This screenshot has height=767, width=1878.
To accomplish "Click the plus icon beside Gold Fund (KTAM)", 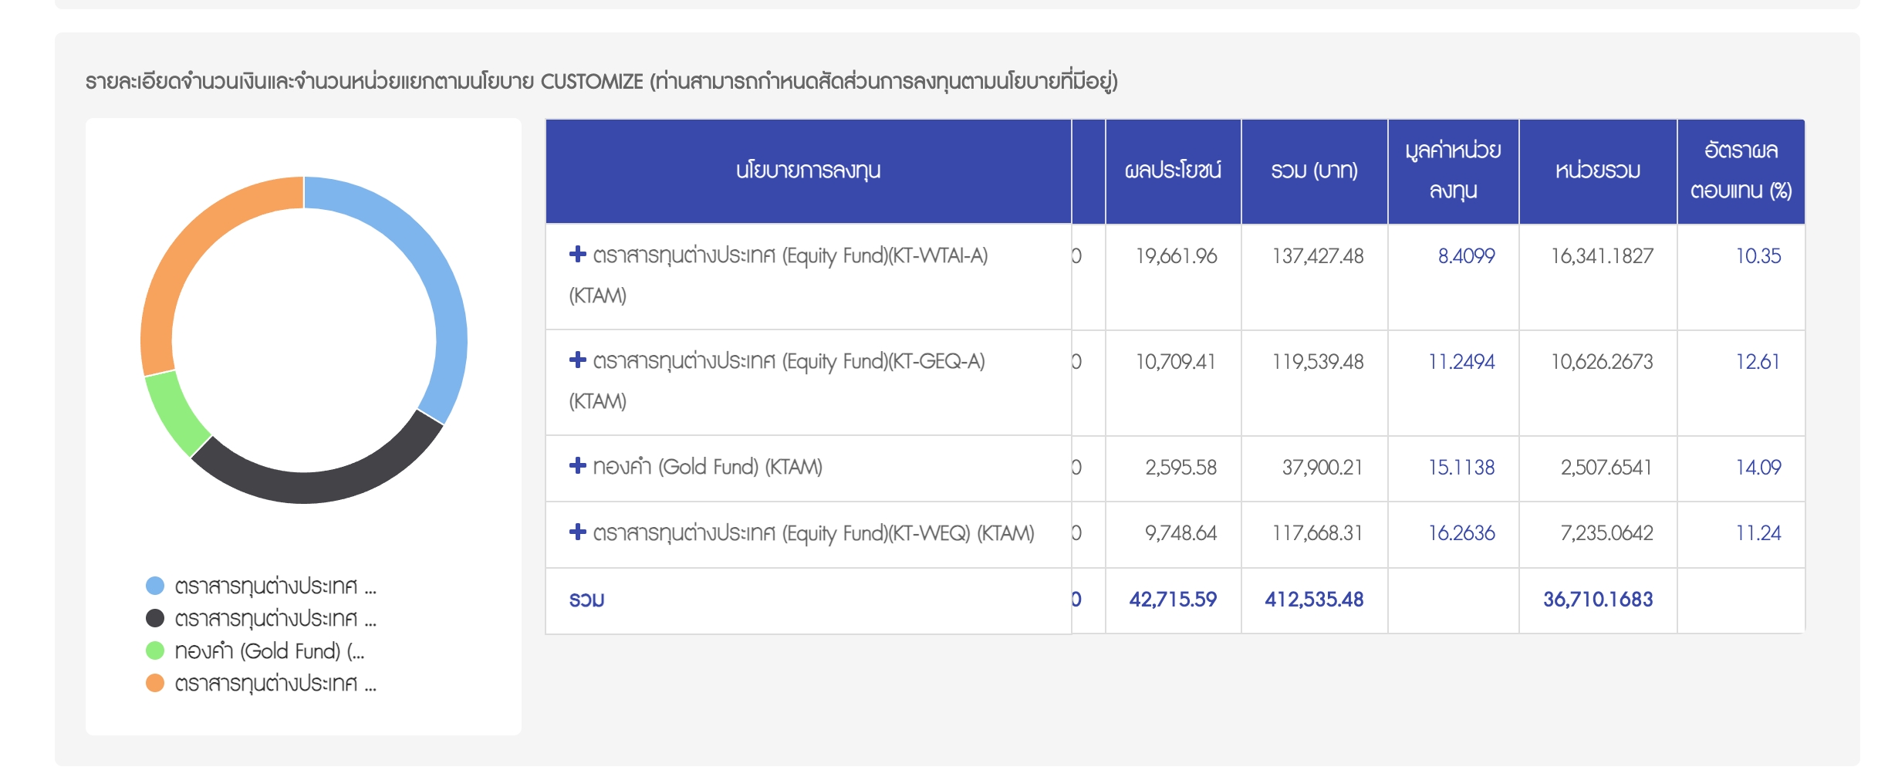I will pyautogui.click(x=577, y=465).
